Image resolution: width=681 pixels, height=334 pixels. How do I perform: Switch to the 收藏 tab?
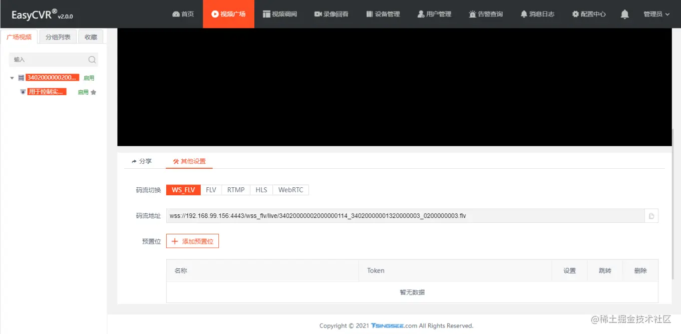coord(91,37)
